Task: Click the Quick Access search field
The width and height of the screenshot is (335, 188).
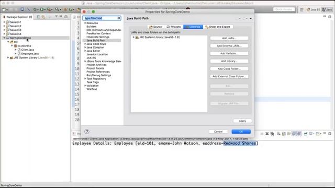Action: (284, 9)
